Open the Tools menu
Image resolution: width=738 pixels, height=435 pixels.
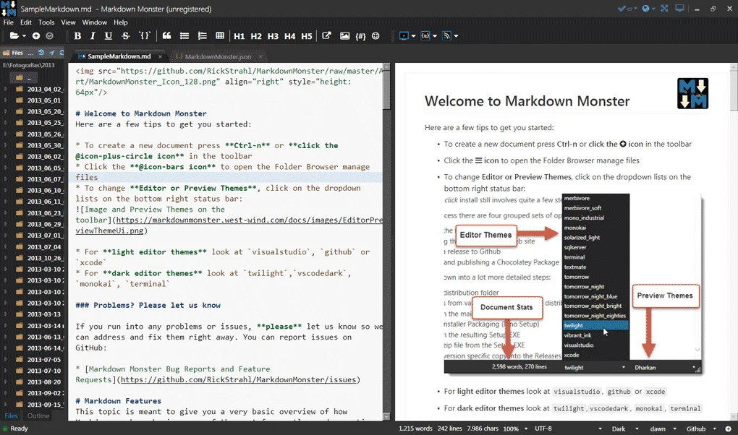[46, 22]
